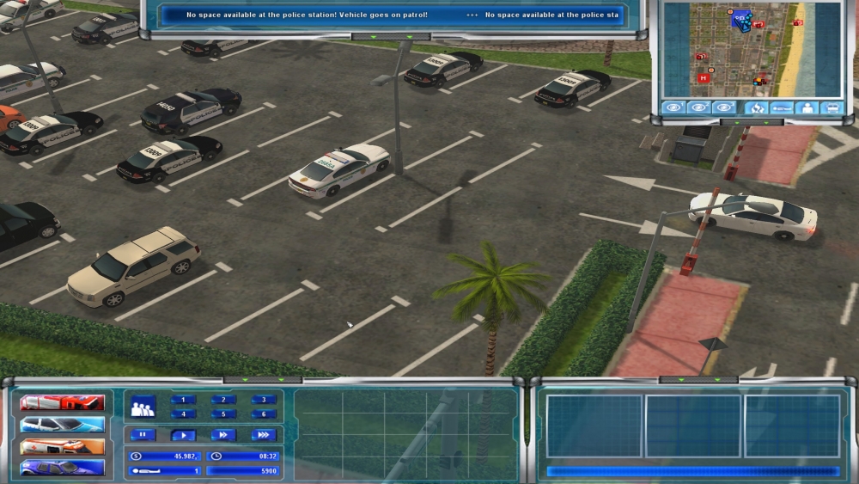Collapse the minimap panel with bottom arrows
This screenshot has height=484, width=859.
[x=751, y=123]
